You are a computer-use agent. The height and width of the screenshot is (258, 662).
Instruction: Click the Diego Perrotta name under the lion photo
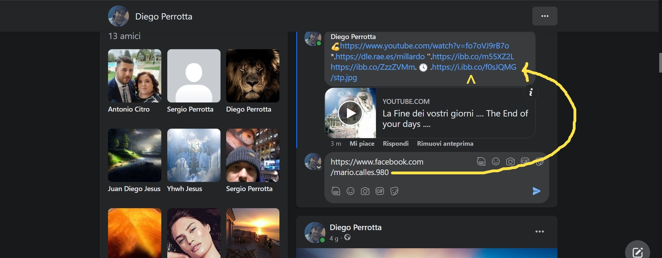click(x=248, y=109)
